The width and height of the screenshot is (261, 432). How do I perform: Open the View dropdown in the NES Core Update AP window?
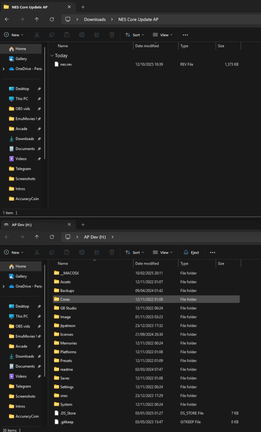pyautogui.click(x=162, y=35)
